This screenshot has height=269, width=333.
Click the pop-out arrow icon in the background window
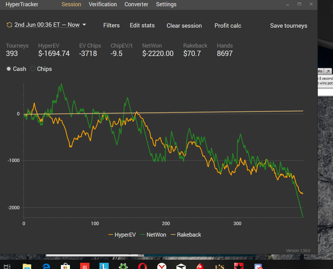point(328,71)
